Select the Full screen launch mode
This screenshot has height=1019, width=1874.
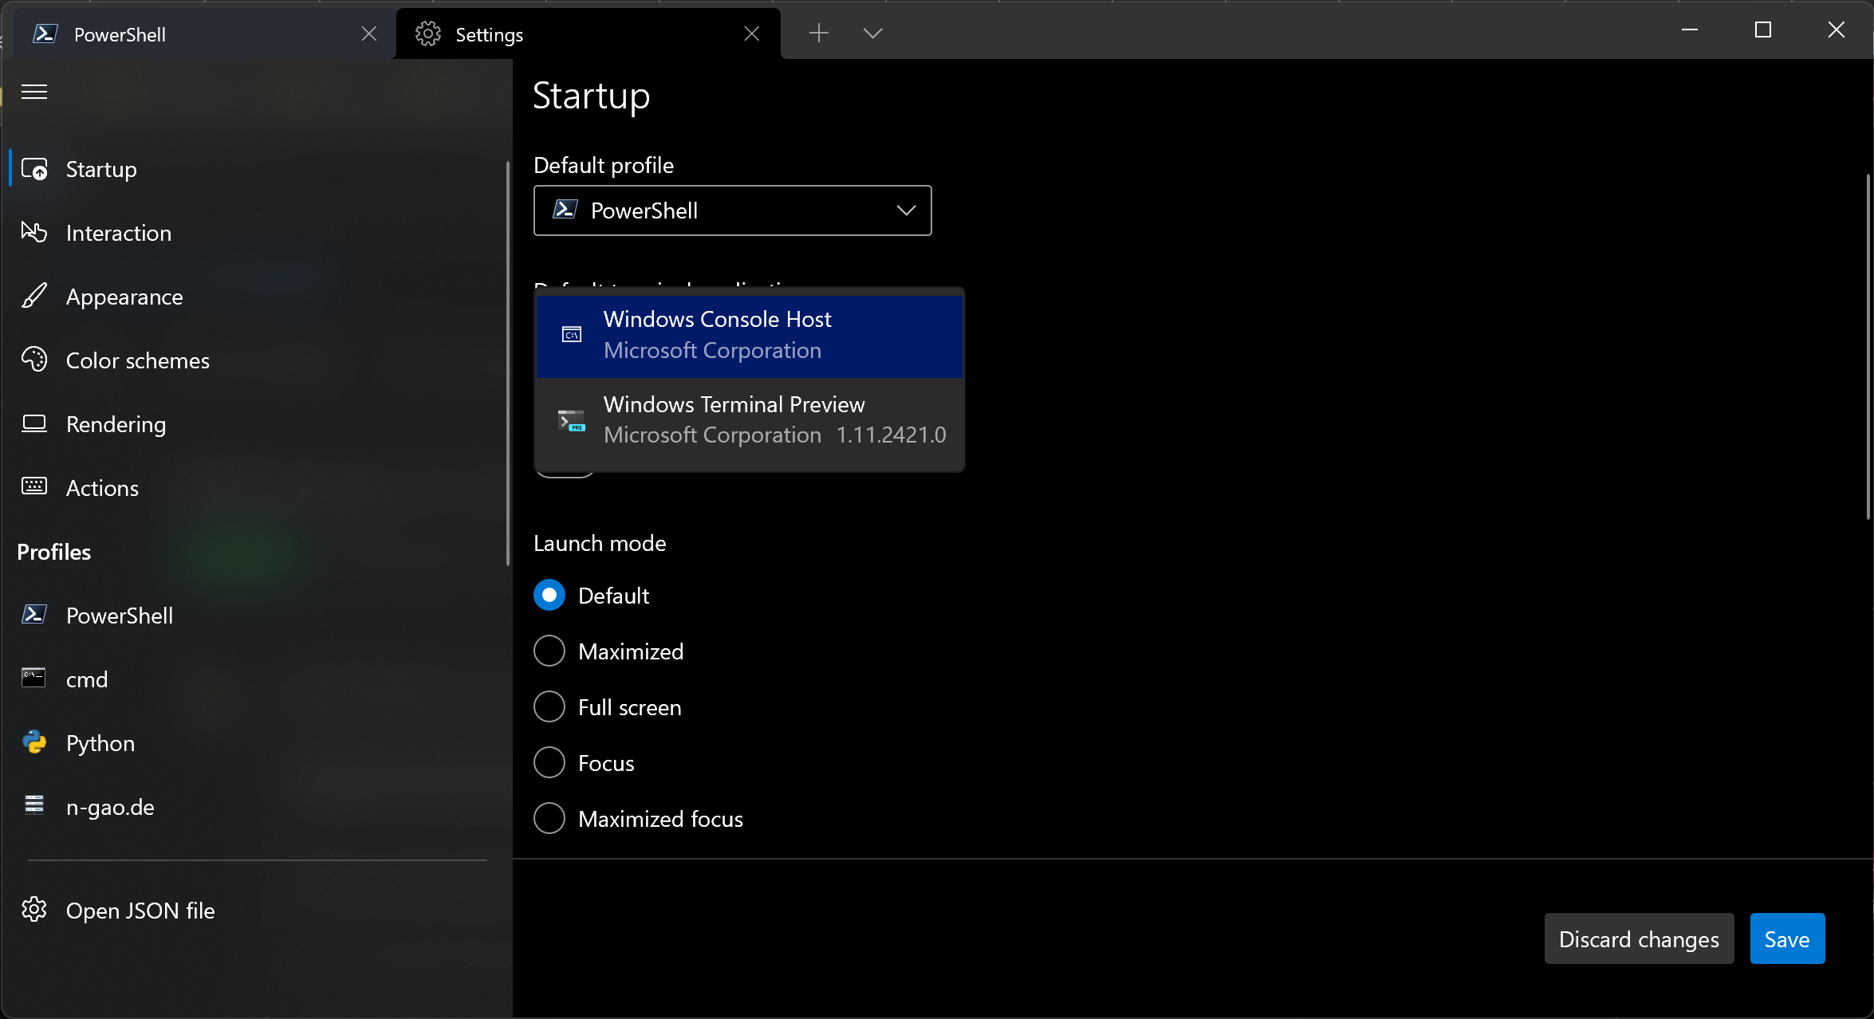click(549, 707)
